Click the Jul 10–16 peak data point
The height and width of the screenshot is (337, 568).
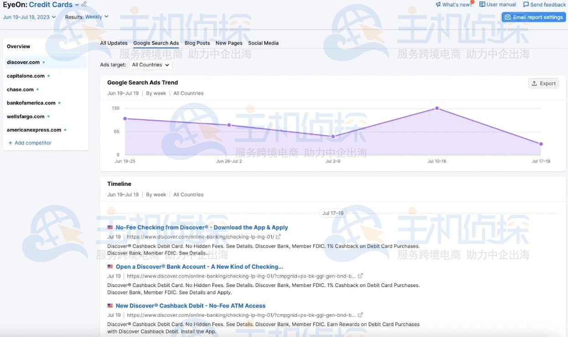pos(437,108)
